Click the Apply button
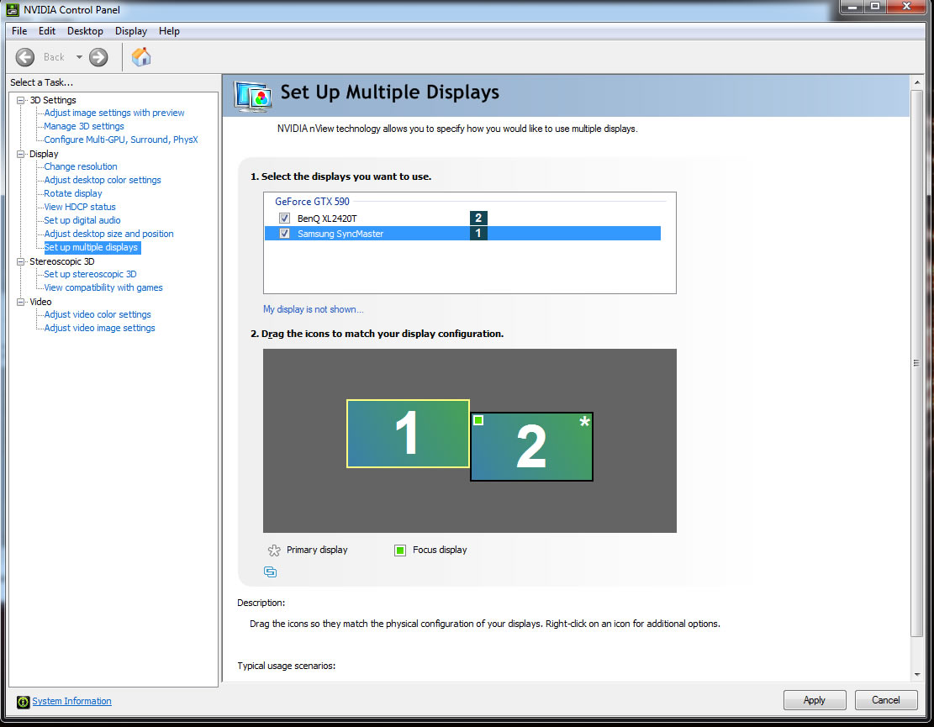This screenshot has width=934, height=727. click(x=814, y=700)
